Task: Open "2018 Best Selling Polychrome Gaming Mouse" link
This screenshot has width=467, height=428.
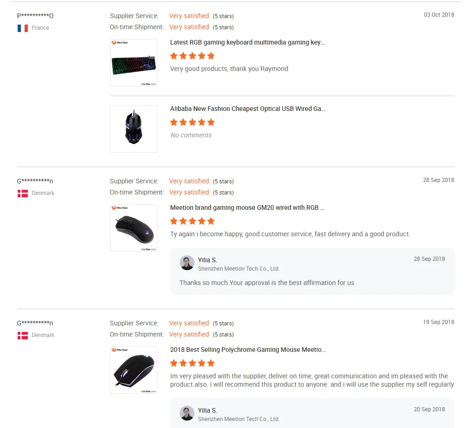Action: 248,350
